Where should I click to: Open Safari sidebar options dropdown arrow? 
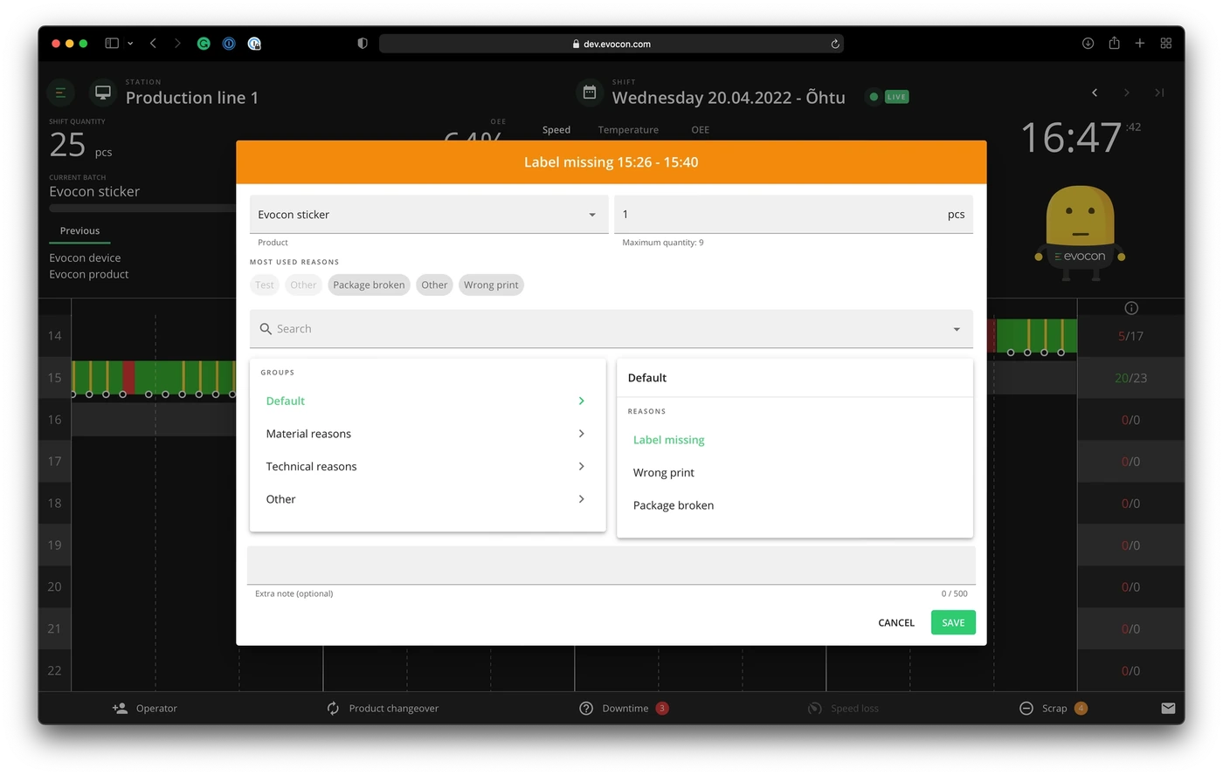pyautogui.click(x=130, y=43)
